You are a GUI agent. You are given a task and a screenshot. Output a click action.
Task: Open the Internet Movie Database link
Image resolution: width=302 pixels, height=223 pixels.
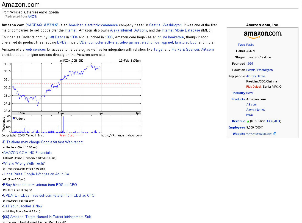pos(181,30)
